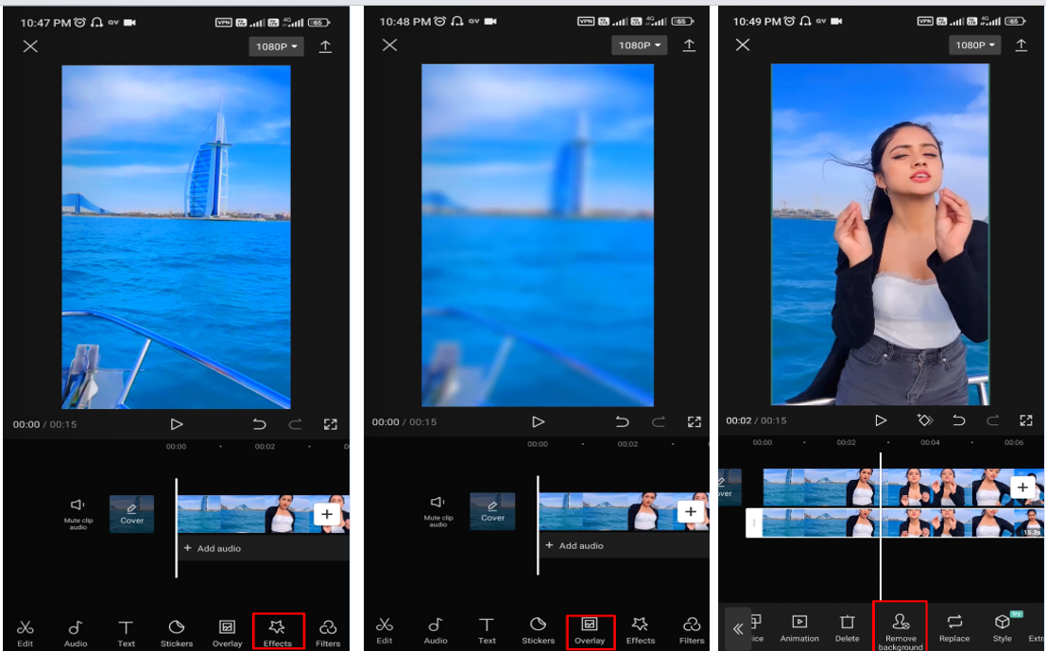Tap Delete trash icon in right phone screen
The image size is (1046, 651).
click(848, 629)
